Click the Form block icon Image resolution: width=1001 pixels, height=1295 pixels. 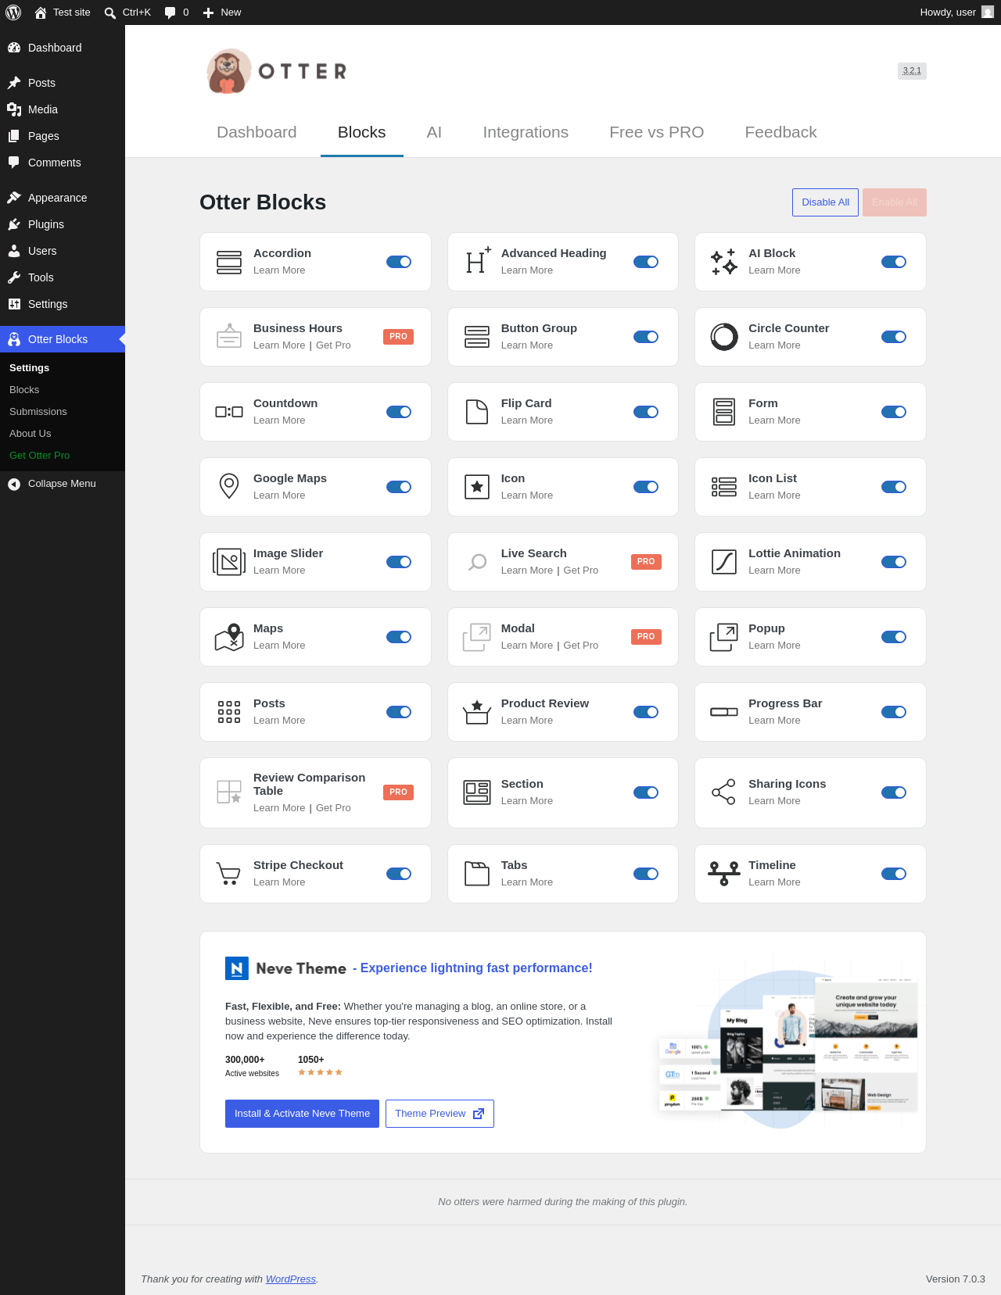click(724, 412)
